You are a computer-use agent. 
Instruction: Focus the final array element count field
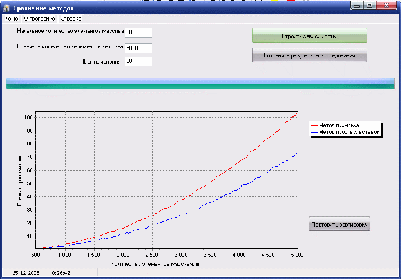pos(138,48)
